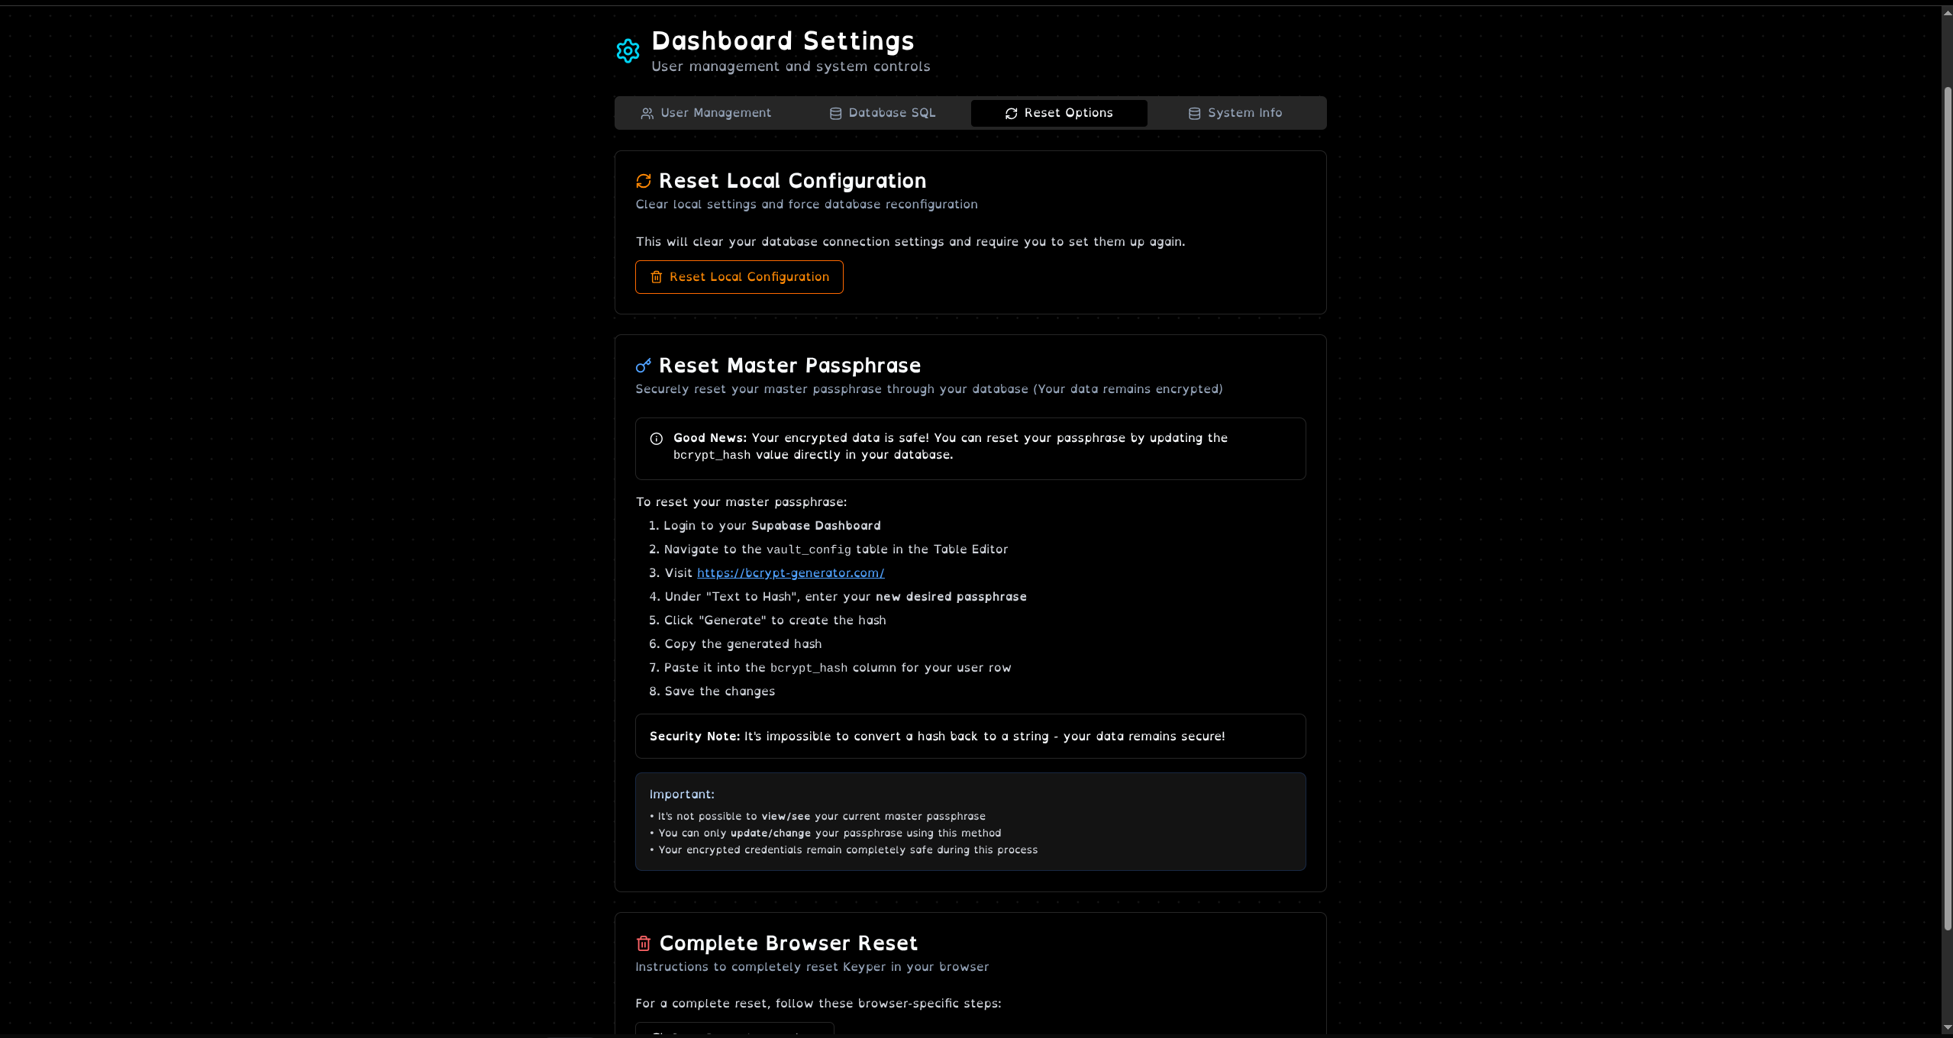
Task: Click 'Your encrypted credentials remain completely safe' bullet
Action: [844, 849]
